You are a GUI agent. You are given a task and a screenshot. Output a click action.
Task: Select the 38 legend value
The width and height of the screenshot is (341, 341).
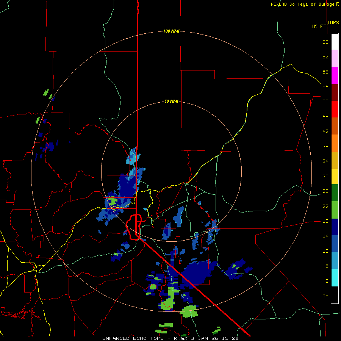[325, 146]
